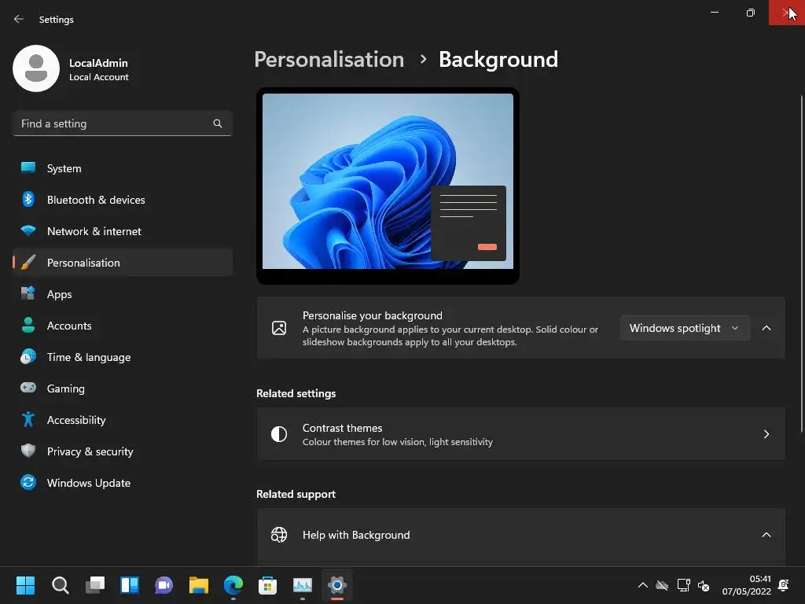Image resolution: width=805 pixels, height=604 pixels.
Task: Click the Personalisation breadcrumb link
Action: click(x=329, y=60)
